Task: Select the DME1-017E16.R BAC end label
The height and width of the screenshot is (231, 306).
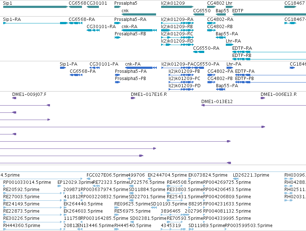Action: point(149,94)
